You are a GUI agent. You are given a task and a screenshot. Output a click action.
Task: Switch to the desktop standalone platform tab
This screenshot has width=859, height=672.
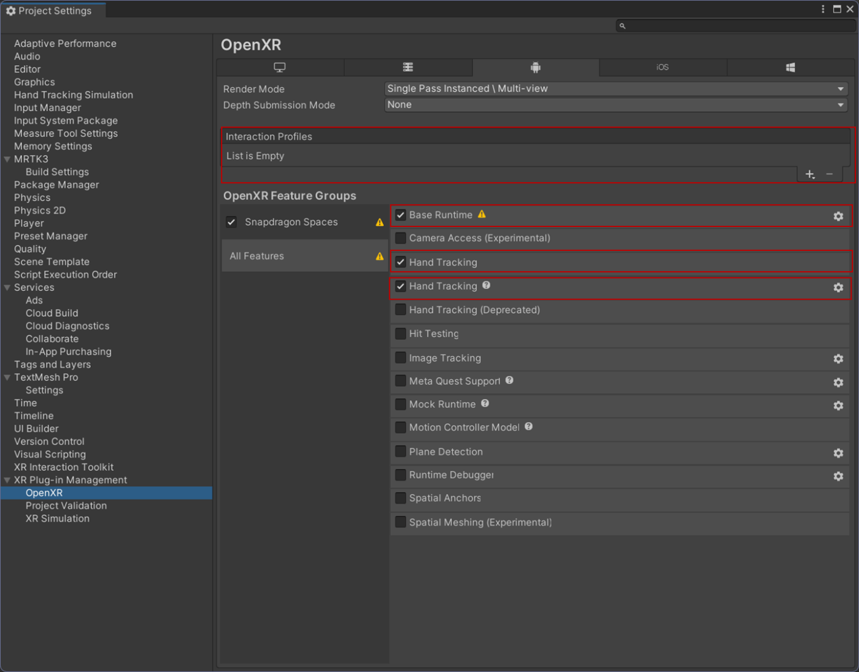280,68
